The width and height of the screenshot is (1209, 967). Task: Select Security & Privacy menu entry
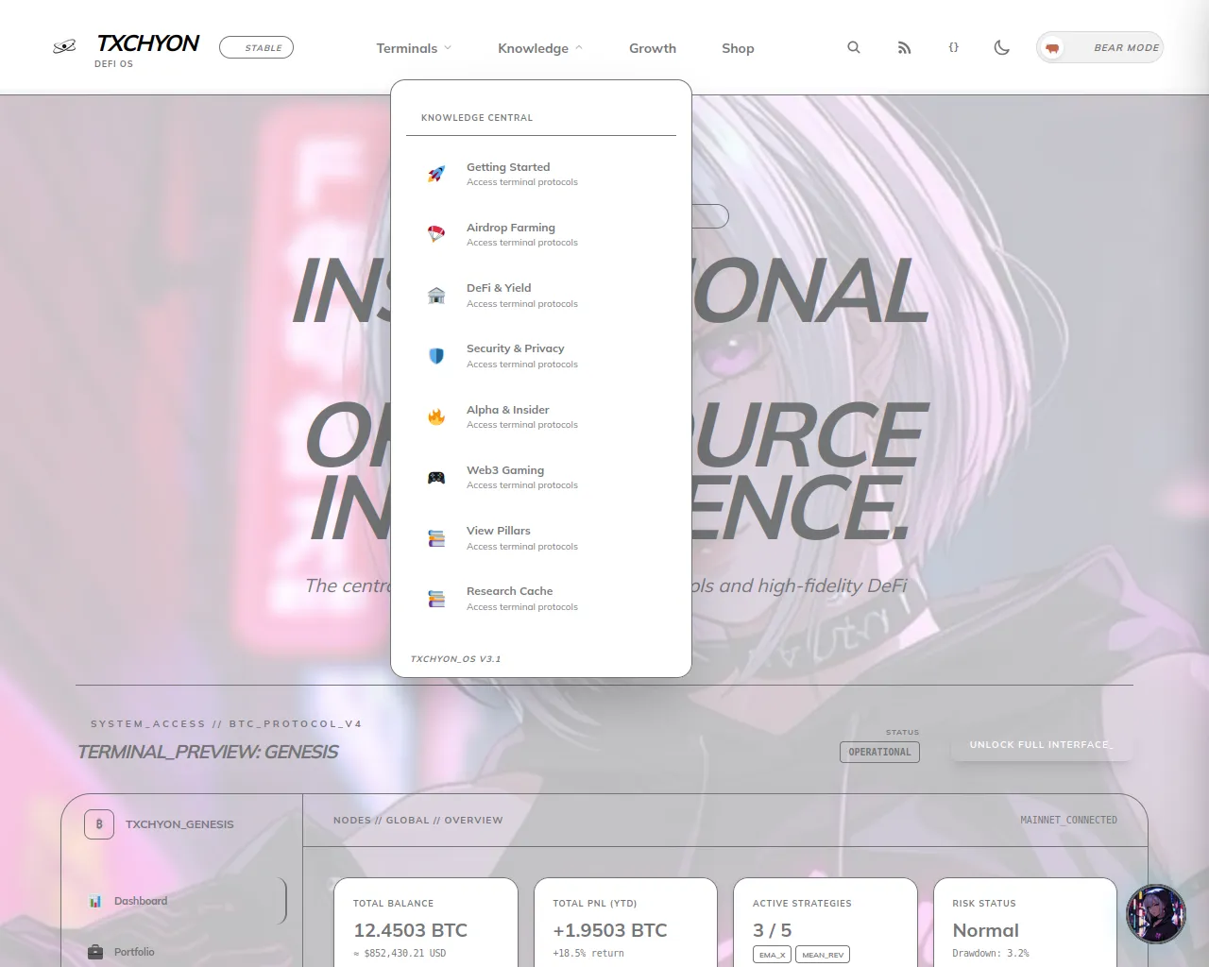[x=541, y=356]
